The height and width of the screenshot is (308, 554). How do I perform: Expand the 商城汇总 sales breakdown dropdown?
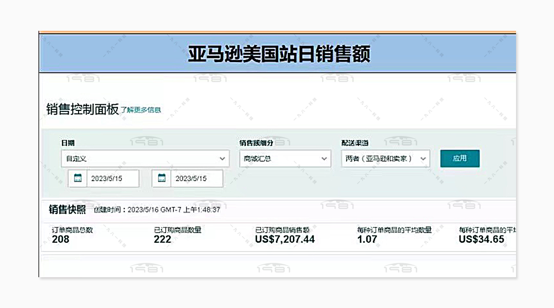285,159
